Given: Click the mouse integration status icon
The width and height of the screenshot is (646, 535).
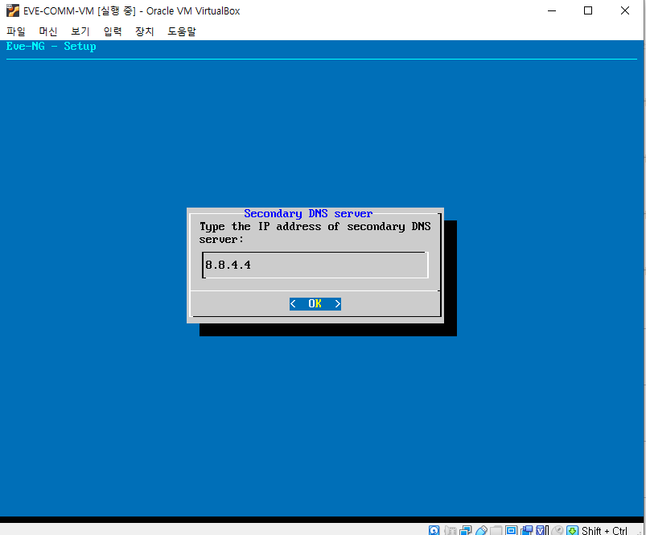Looking at the screenshot, I should coord(557,530).
